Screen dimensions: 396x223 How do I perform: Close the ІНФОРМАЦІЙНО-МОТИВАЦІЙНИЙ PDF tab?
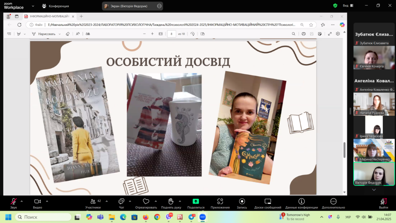(x=73, y=16)
